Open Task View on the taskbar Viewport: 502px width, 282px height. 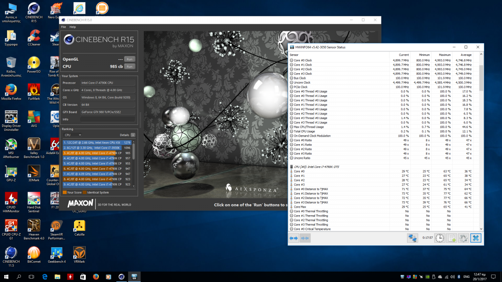[31, 277]
